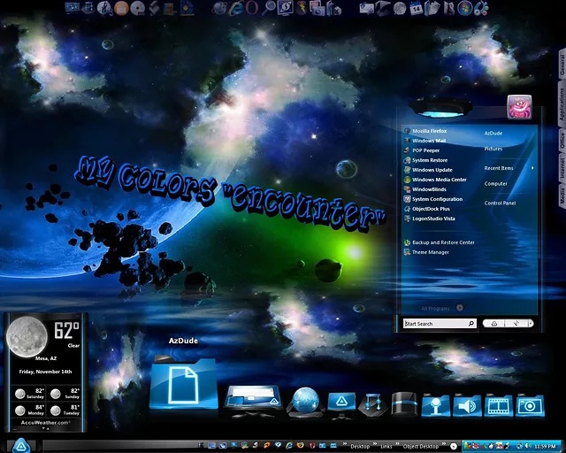The width and height of the screenshot is (566, 453).
Task: Open WindowBlinds in the start menu
Action: [429, 189]
